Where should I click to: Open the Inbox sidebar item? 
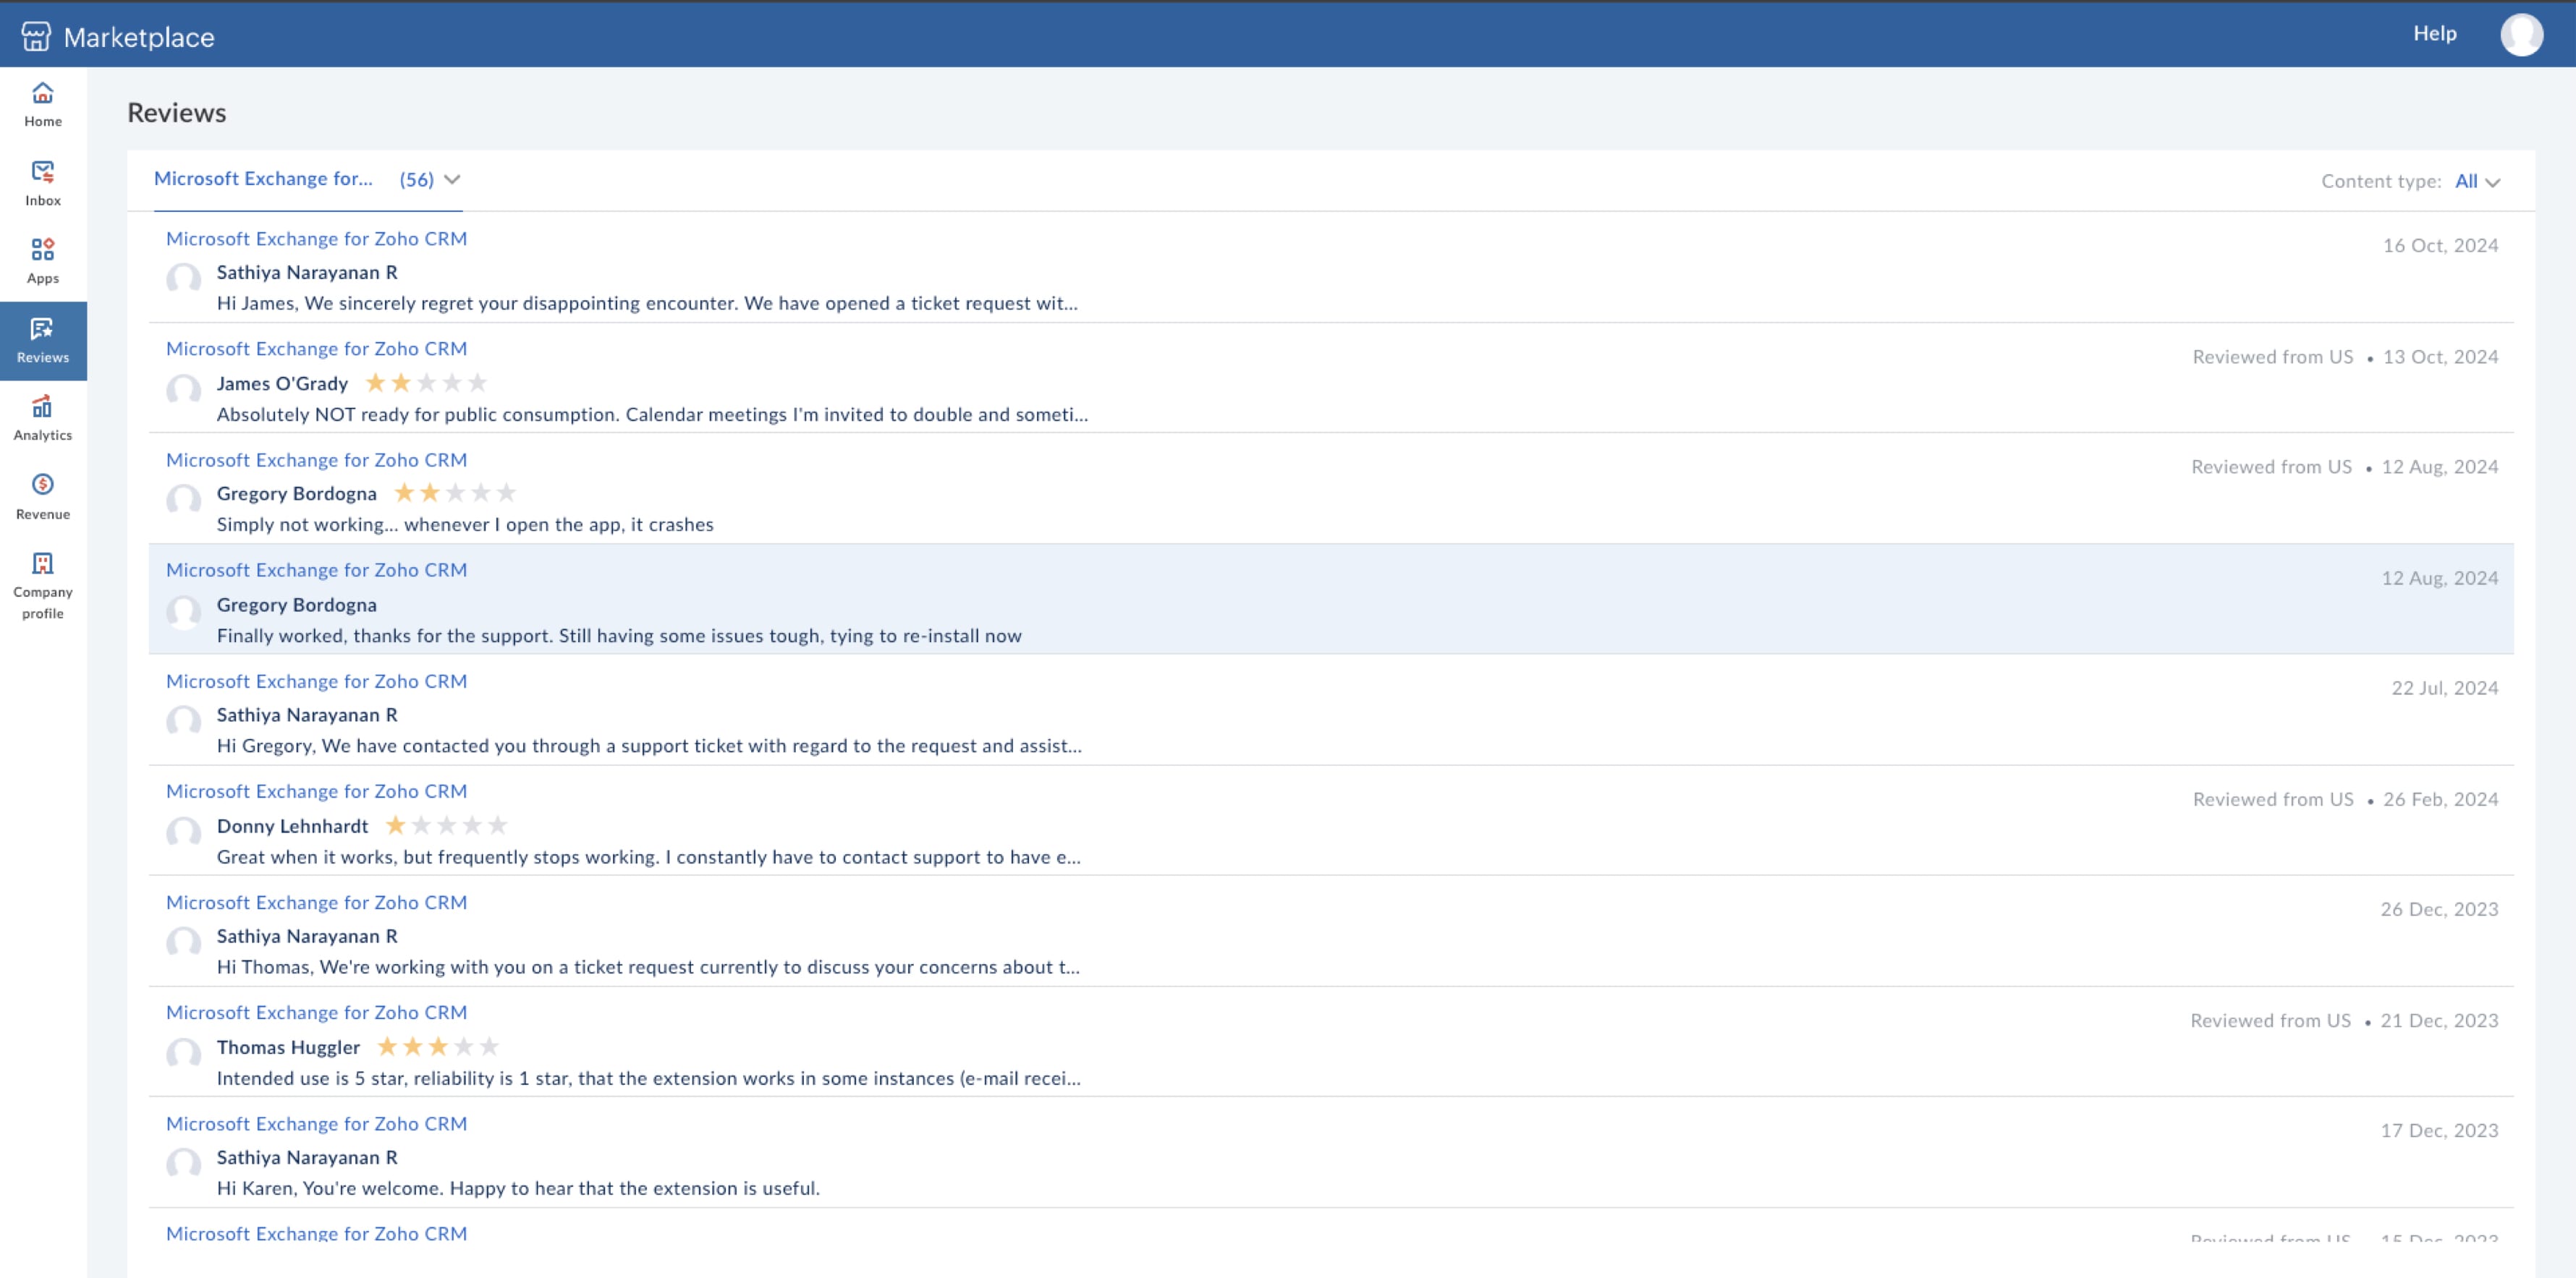click(43, 184)
